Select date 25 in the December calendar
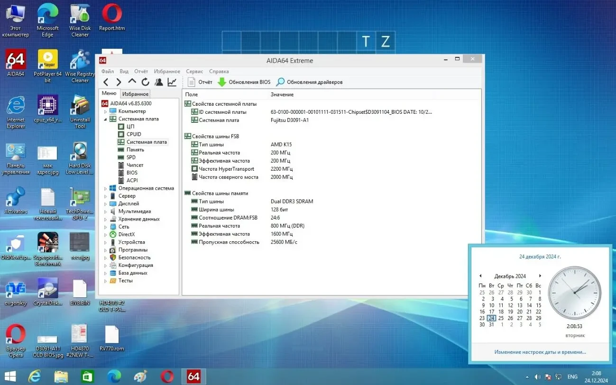The image size is (616, 385). [501, 318]
